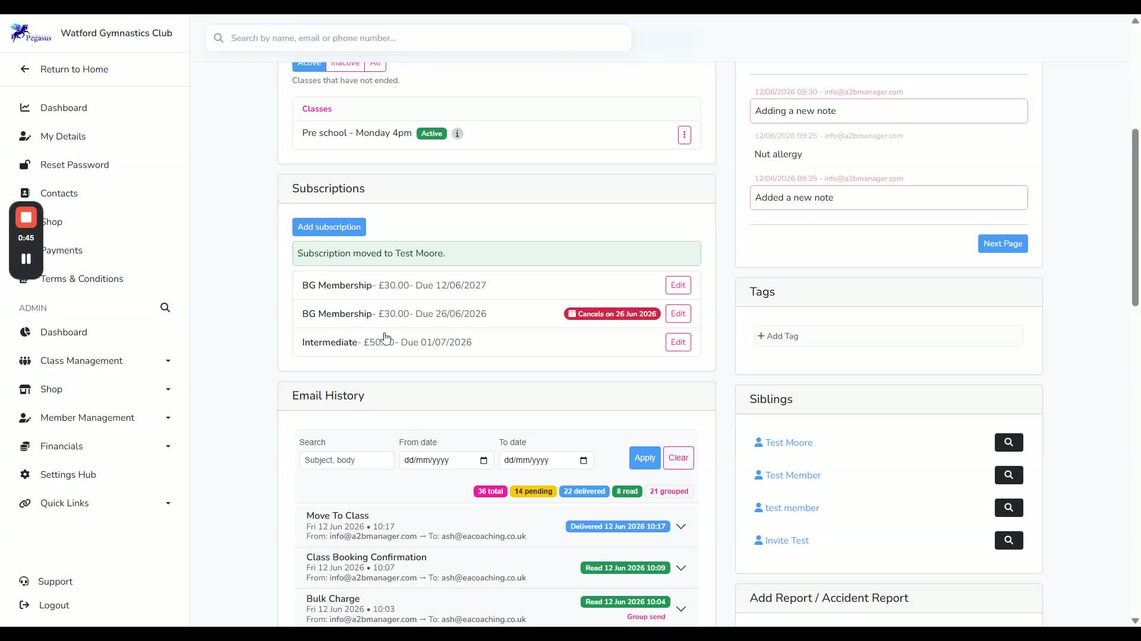Viewport: 1141px width, 641px height.
Task: Open Settings Hub in the sidebar
Action: tap(68, 474)
